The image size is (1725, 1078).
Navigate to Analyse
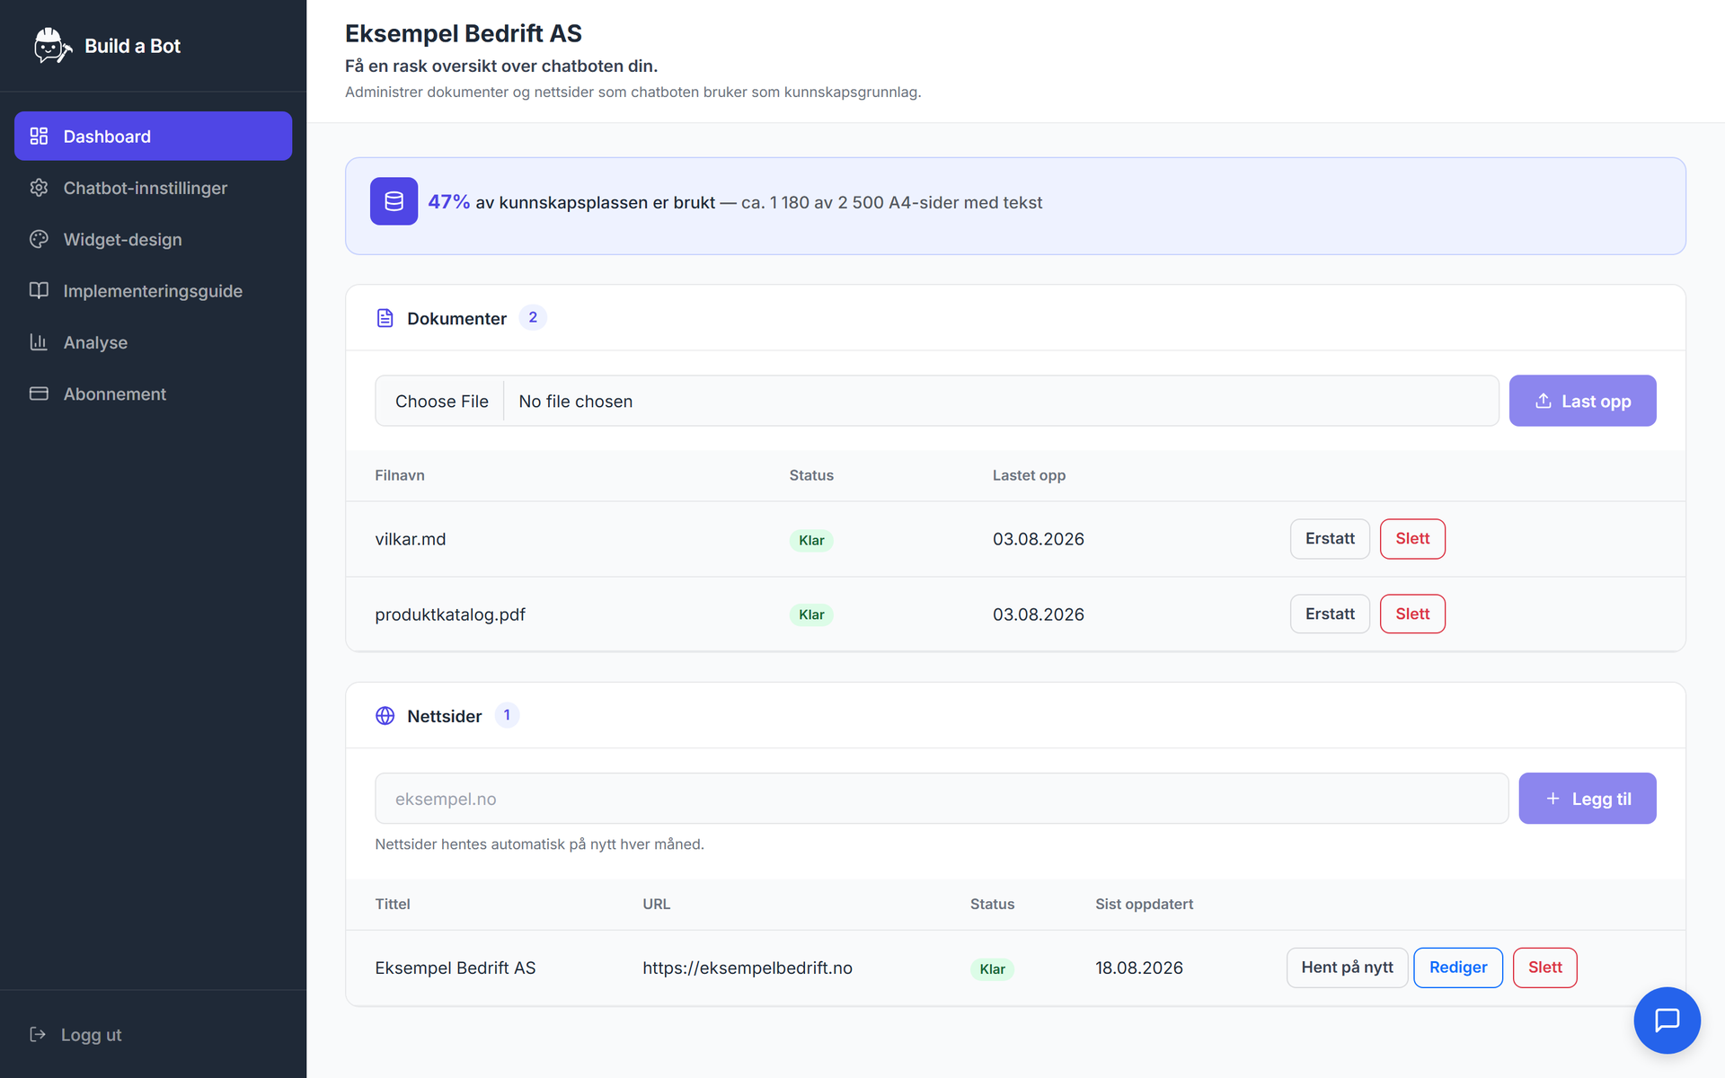click(153, 342)
